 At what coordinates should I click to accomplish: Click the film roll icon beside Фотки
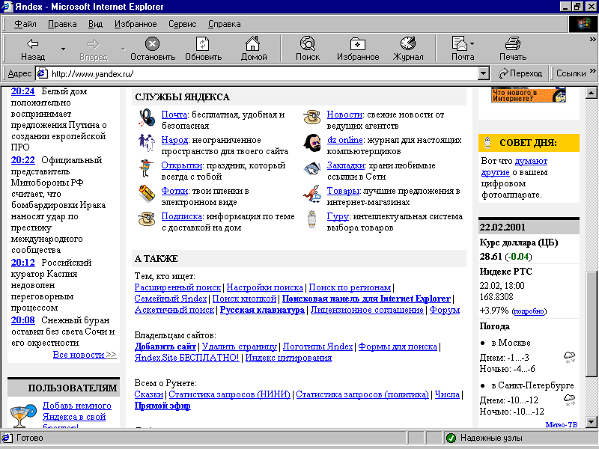pyautogui.click(x=147, y=193)
